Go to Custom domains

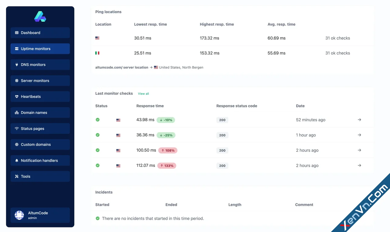click(x=40, y=144)
